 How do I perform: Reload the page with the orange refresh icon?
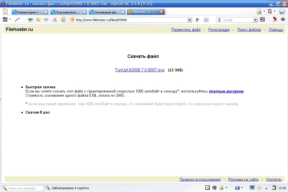click(x=63, y=19)
